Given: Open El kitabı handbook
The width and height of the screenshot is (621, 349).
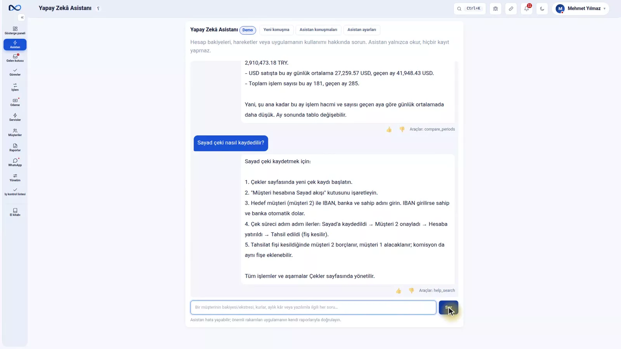Looking at the screenshot, I should pyautogui.click(x=15, y=212).
